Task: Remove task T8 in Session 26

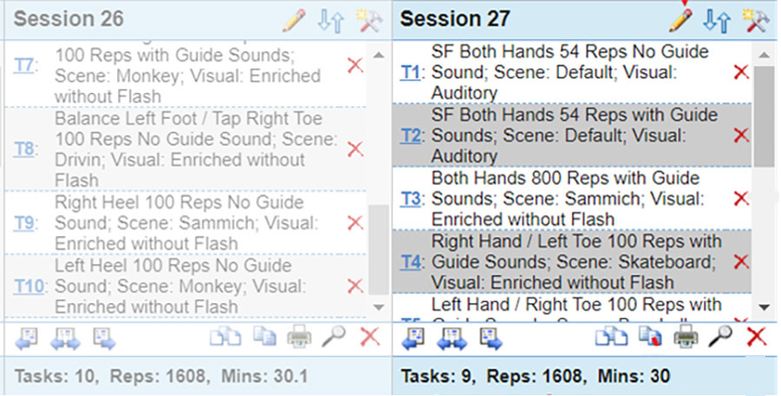Action: tap(355, 148)
